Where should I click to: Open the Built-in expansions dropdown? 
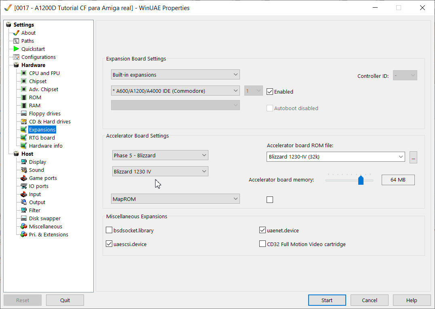click(x=175, y=75)
